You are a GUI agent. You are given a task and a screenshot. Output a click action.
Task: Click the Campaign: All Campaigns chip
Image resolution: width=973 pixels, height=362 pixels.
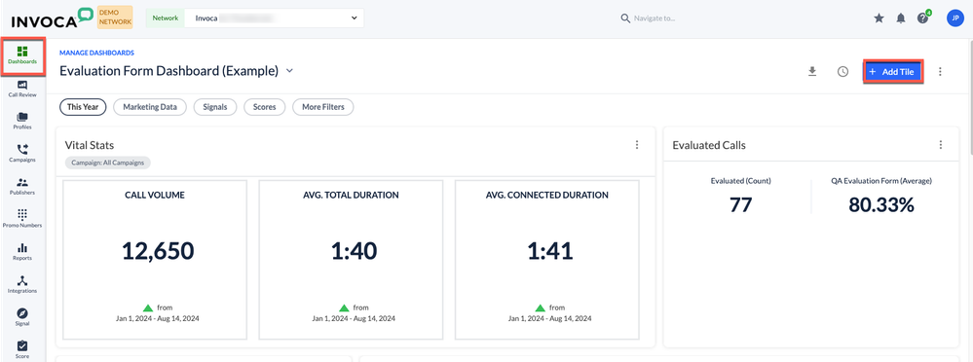click(108, 163)
